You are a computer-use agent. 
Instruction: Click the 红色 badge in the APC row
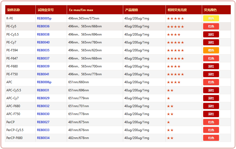[x=211, y=82]
